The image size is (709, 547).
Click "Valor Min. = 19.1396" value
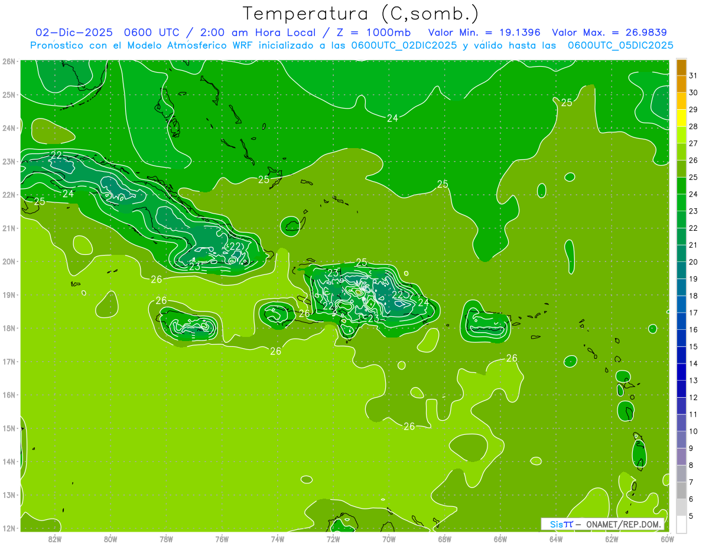[485, 32]
